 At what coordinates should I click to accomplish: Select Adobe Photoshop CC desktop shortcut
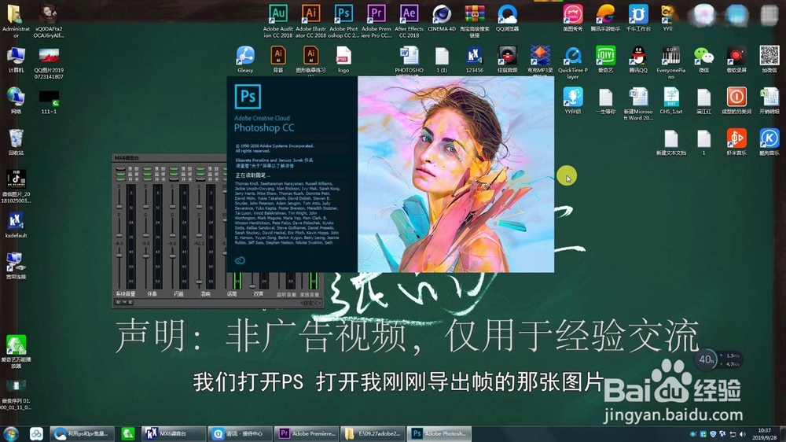(343, 20)
